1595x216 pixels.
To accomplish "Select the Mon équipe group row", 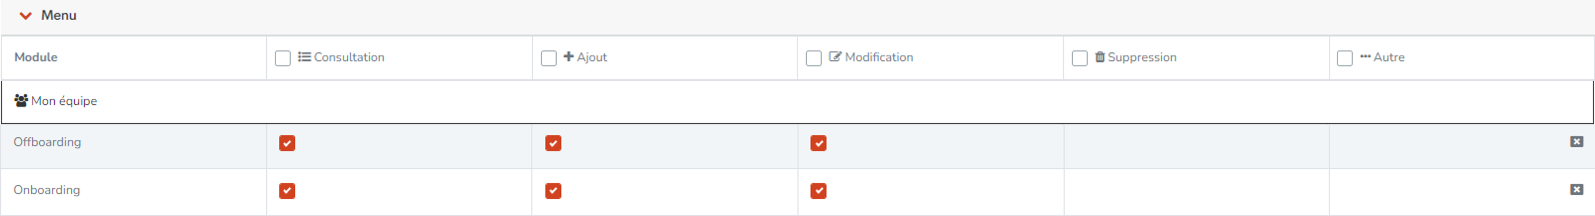I will [797, 101].
